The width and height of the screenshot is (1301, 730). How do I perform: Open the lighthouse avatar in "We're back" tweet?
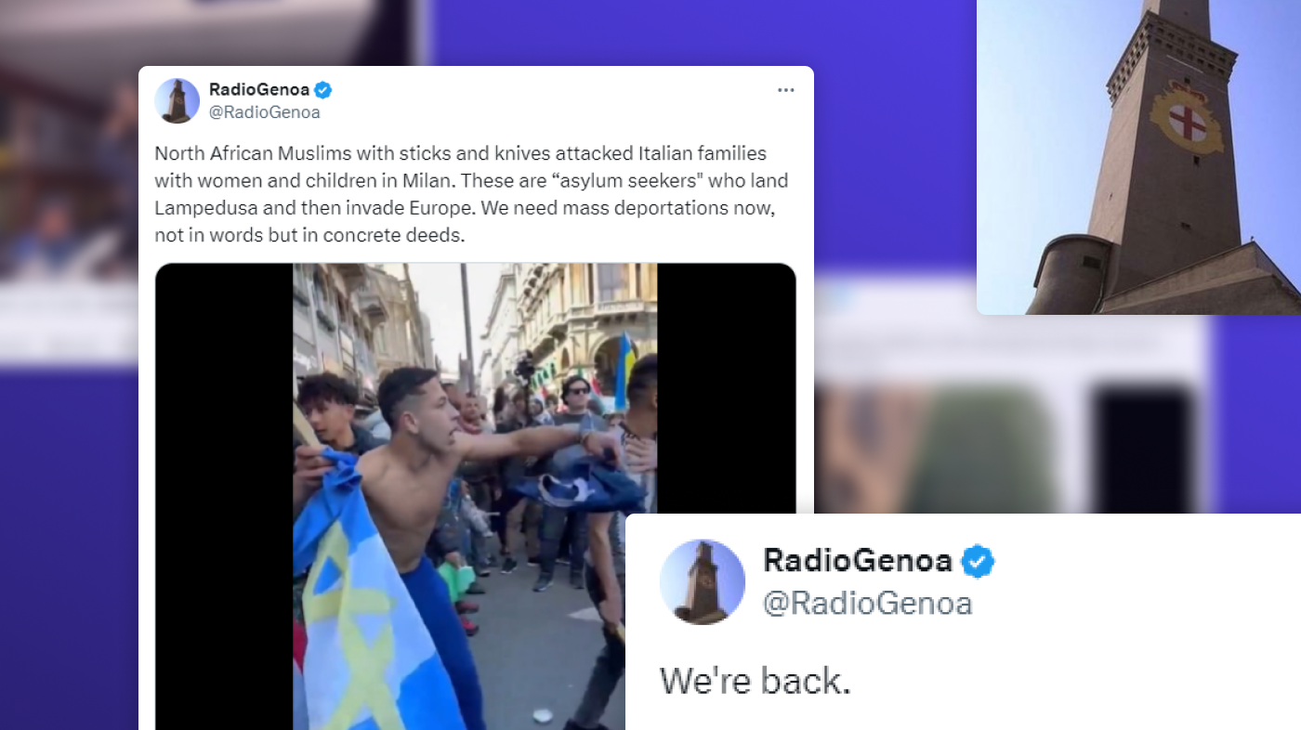point(703,581)
